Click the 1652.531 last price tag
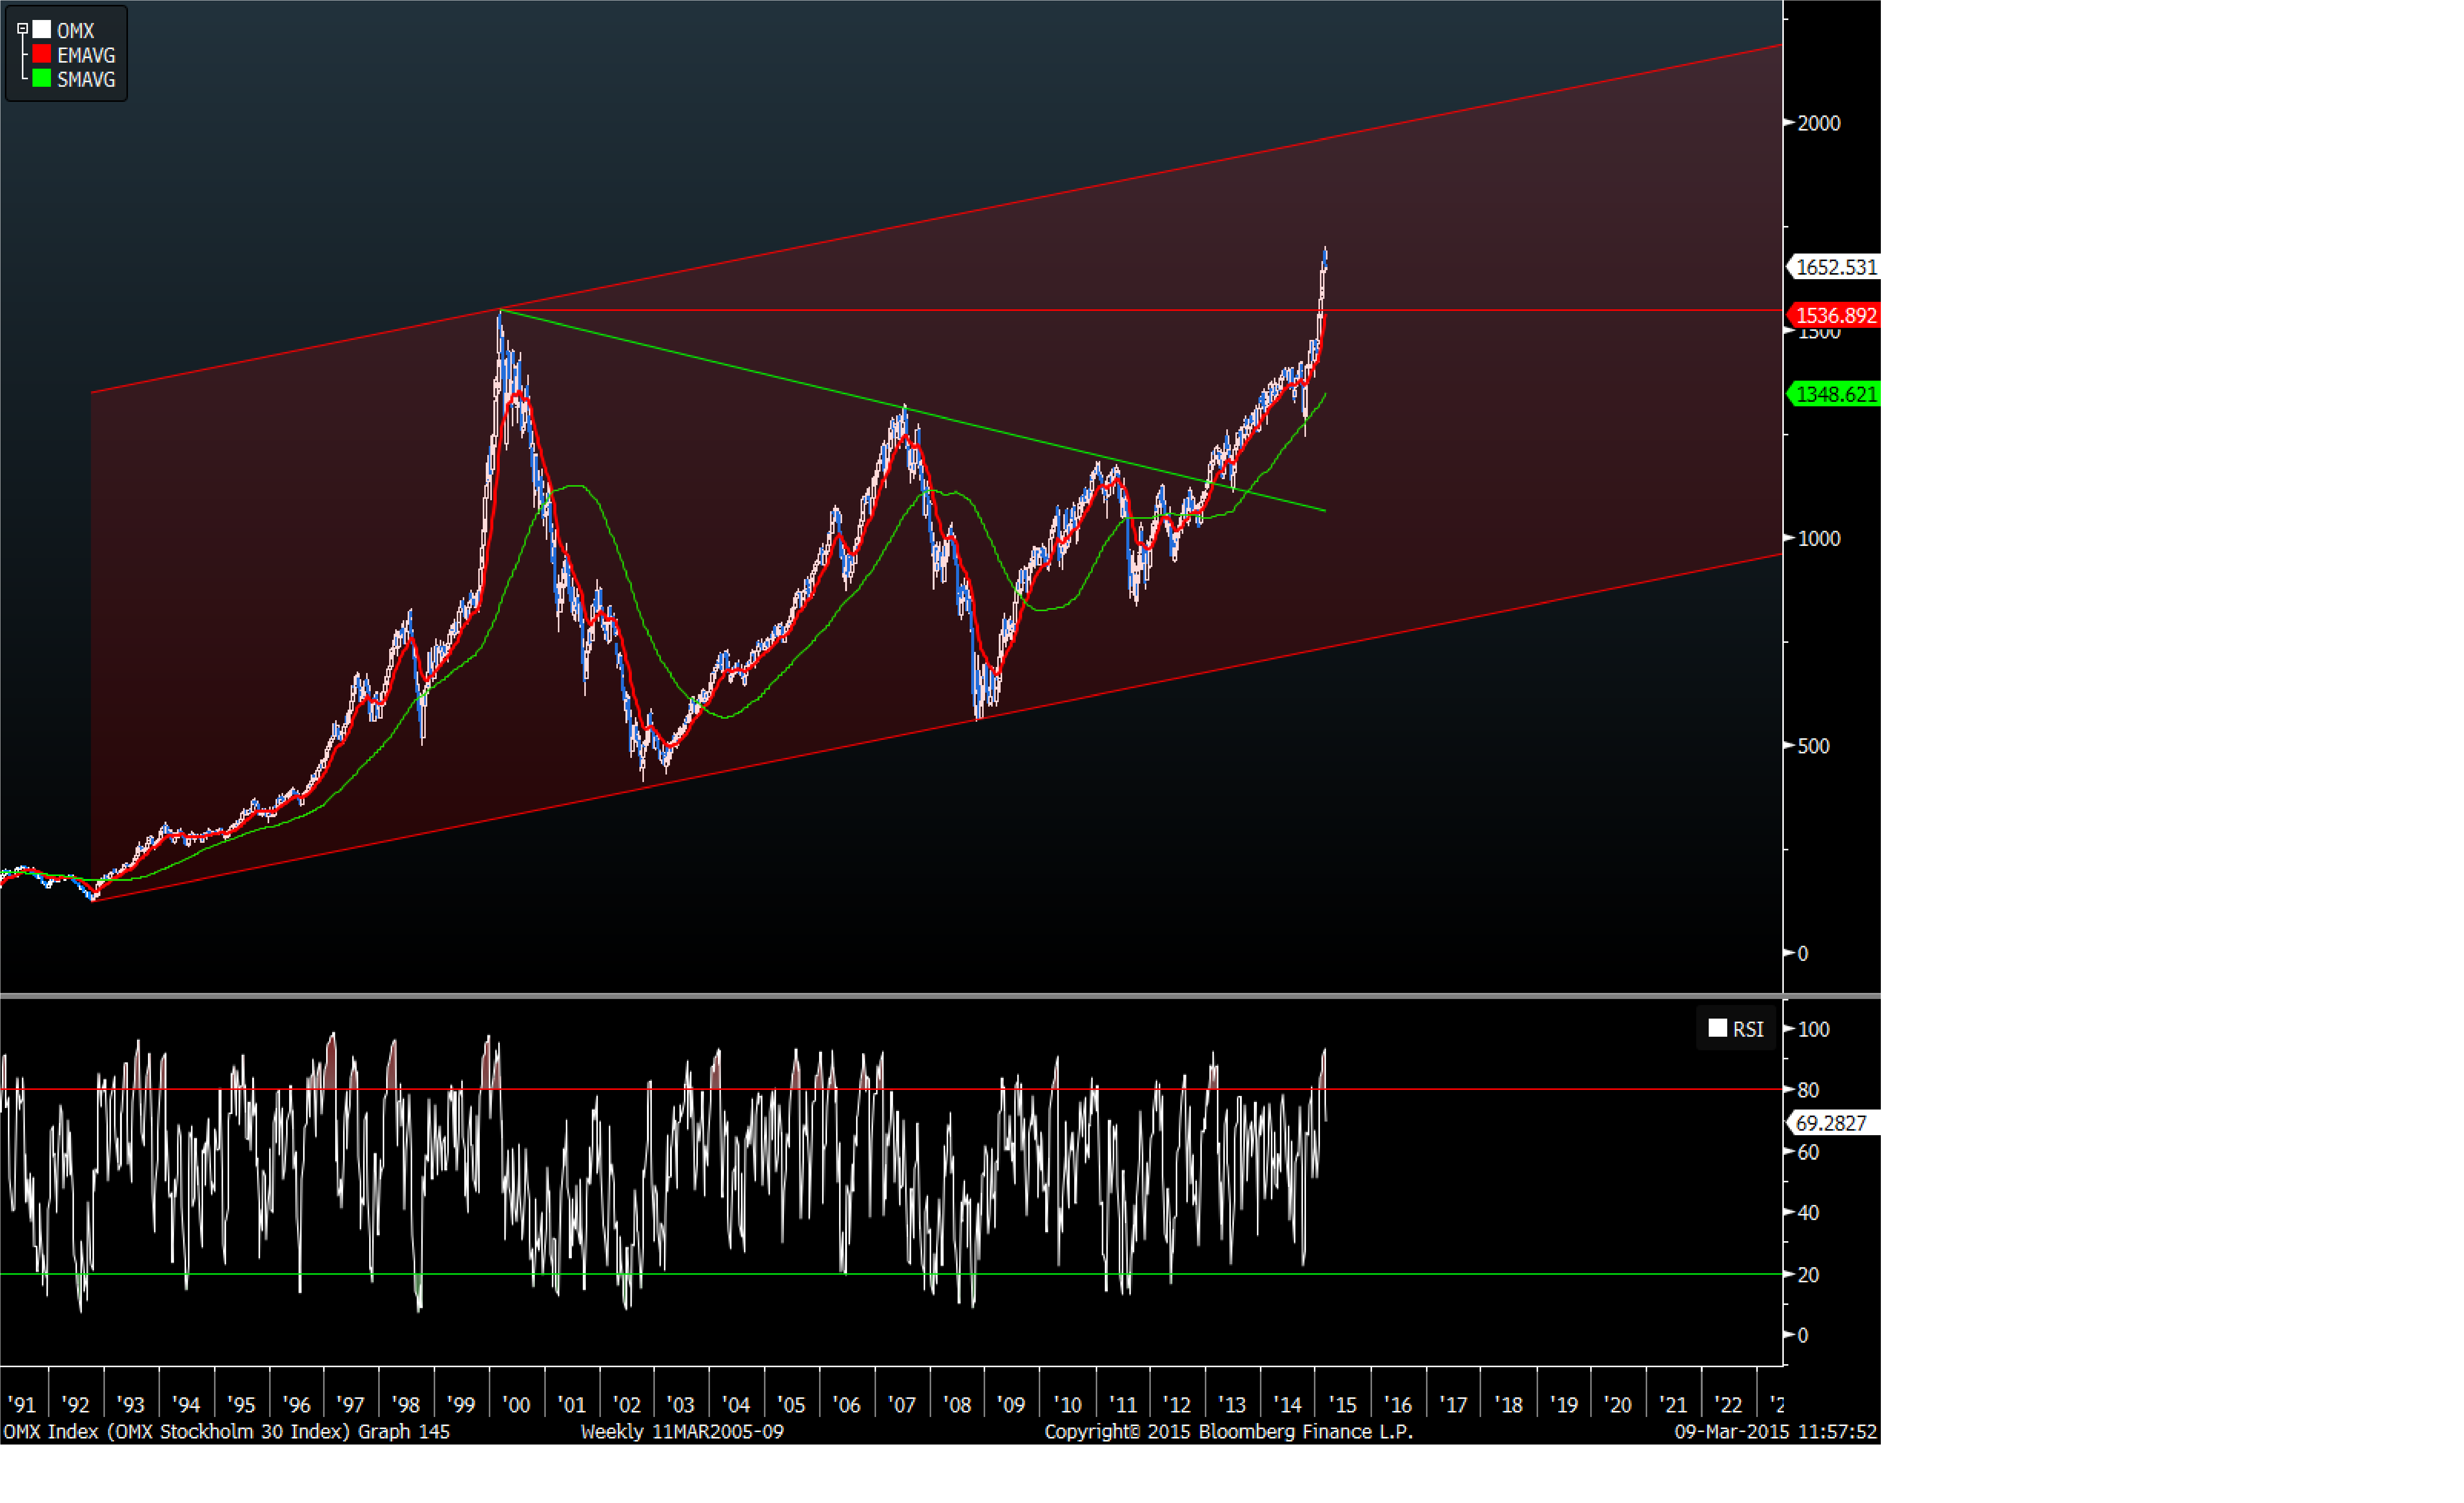 click(1835, 267)
